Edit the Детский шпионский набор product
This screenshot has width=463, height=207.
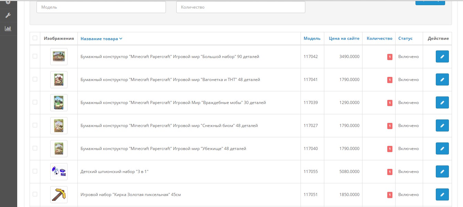pyautogui.click(x=442, y=172)
